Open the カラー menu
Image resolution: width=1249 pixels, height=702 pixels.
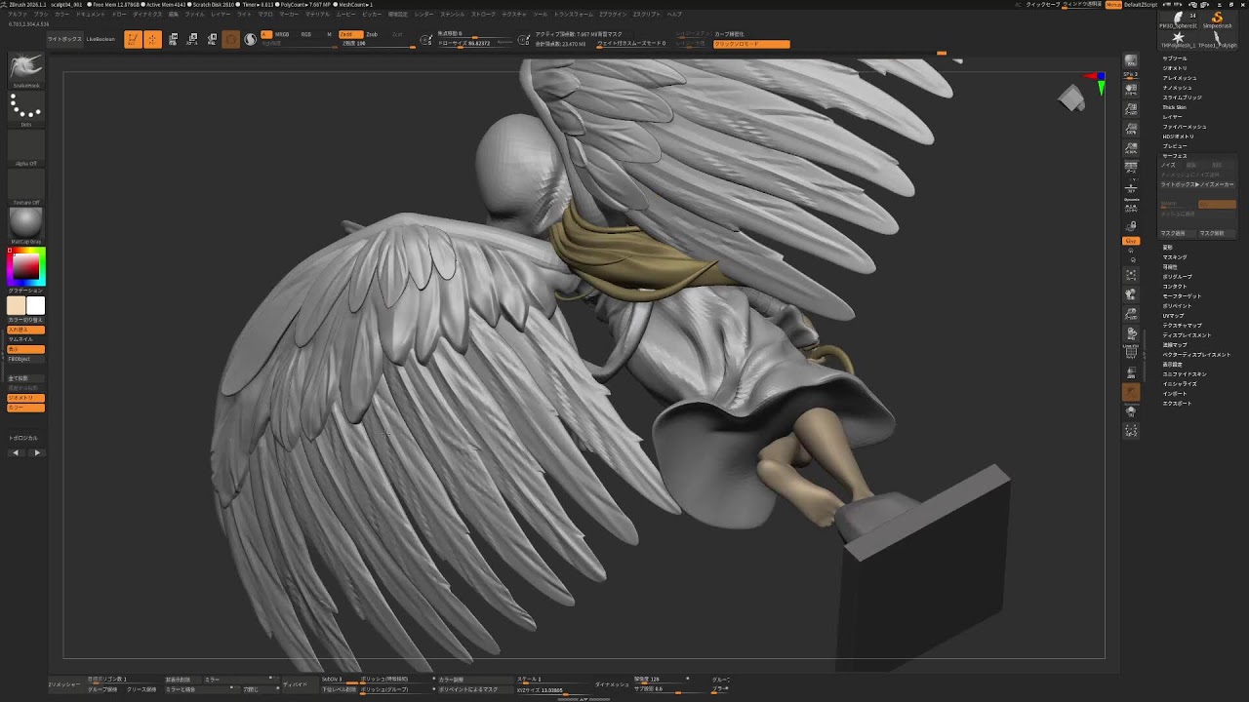click(62, 15)
